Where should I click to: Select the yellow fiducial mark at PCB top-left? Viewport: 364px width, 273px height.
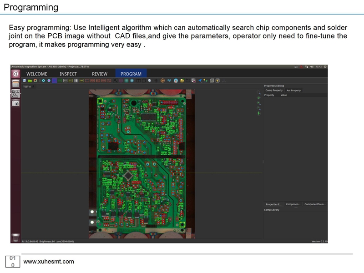click(100, 101)
